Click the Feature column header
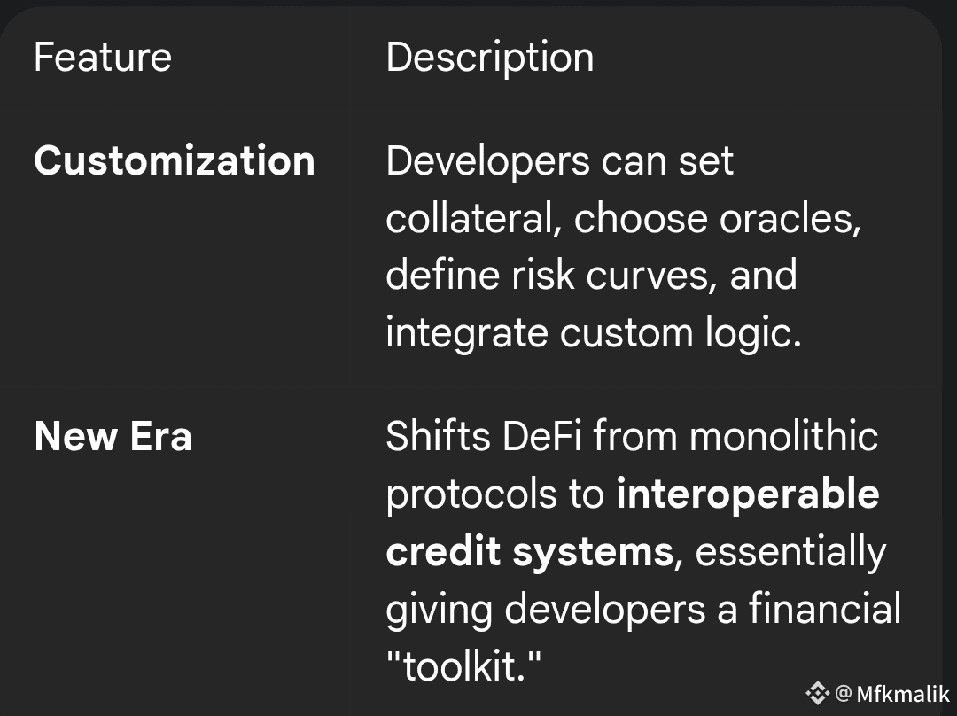 [x=102, y=58]
